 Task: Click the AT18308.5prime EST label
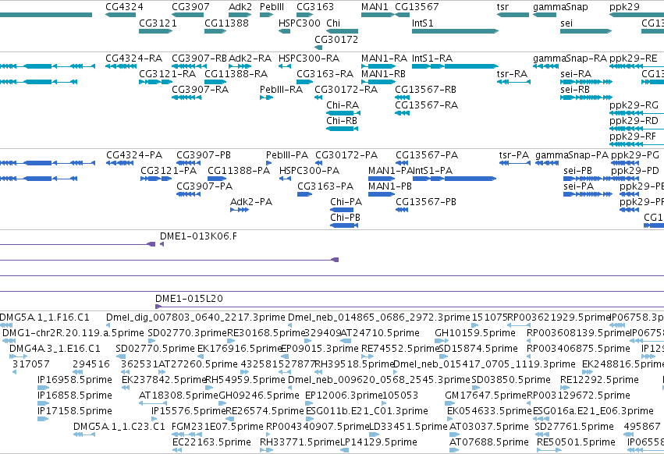[179, 395]
